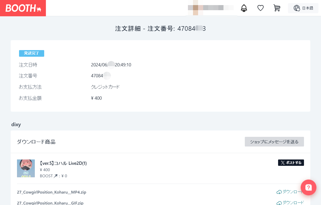The width and height of the screenshot is (321, 205).
Task: Click the 27_CowgirlPosition_Koharu__GIF.zip file name
Action: pyautogui.click(x=50, y=203)
